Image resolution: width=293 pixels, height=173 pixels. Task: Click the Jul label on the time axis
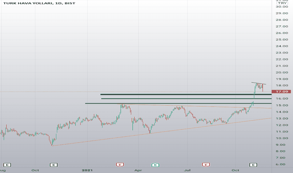pos(187,170)
